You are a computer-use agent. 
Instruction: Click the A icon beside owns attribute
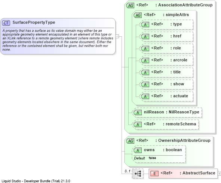(138, 150)
